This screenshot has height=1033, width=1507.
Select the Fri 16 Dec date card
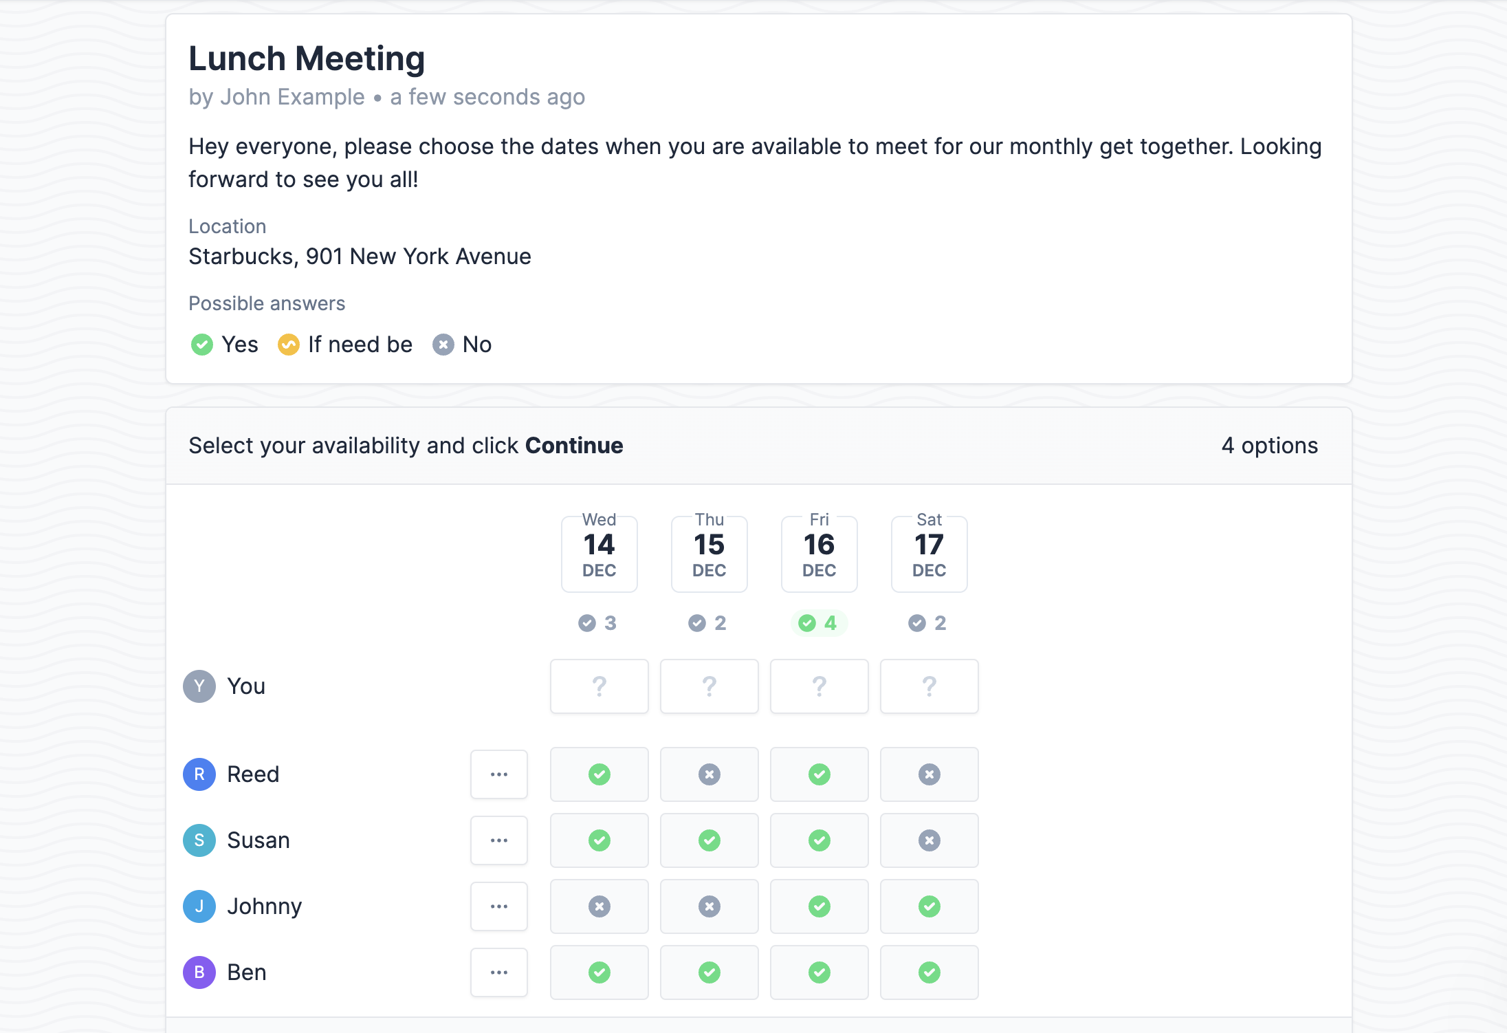coord(819,553)
